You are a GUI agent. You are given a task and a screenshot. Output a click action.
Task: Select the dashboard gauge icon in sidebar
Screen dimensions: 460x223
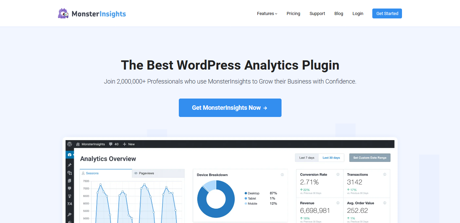tap(70, 155)
